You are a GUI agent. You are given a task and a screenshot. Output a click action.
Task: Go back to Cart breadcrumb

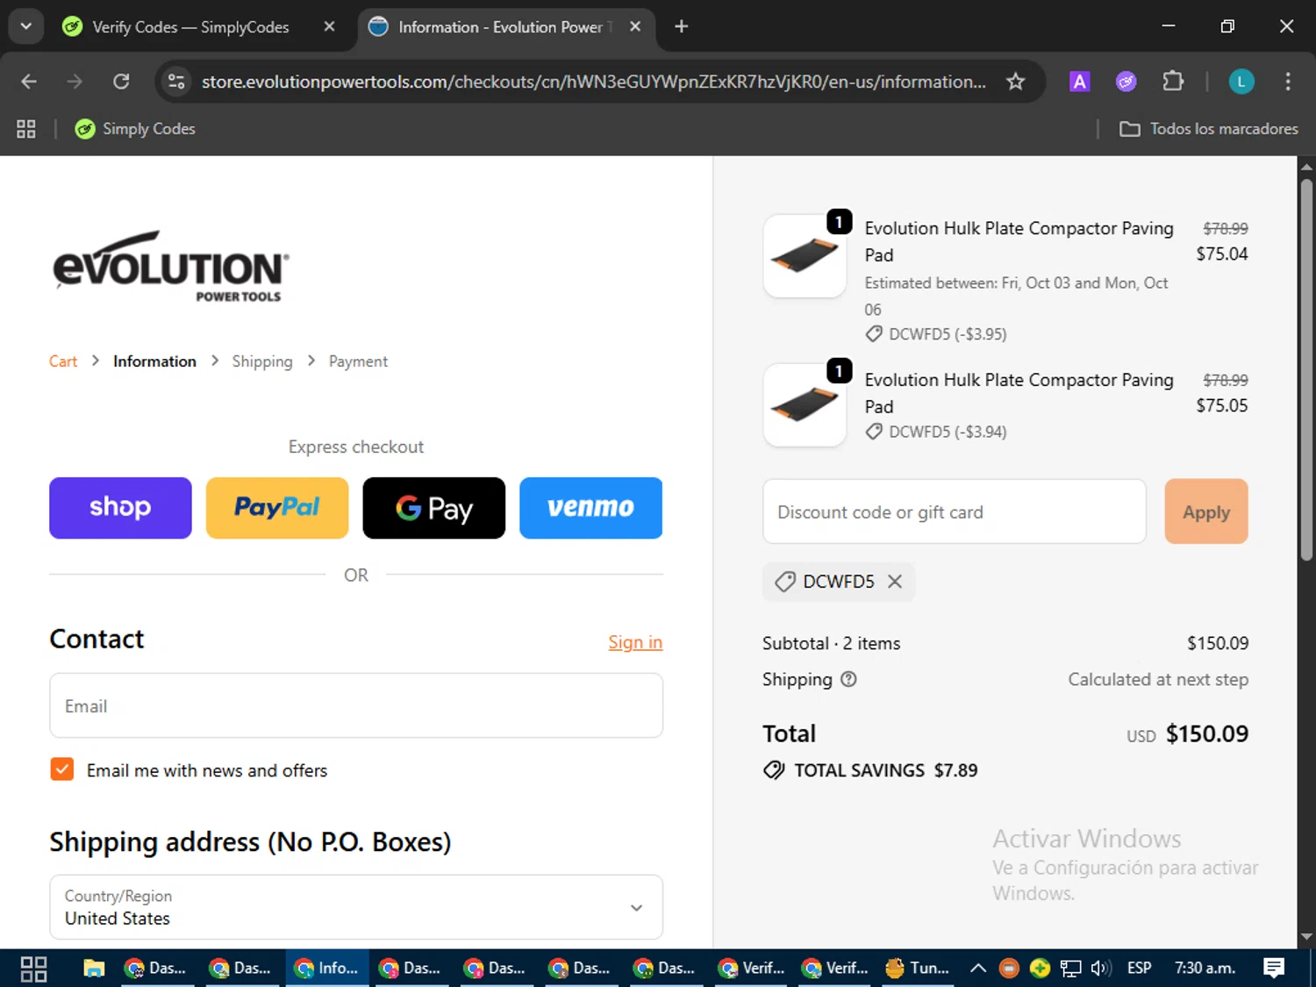pyautogui.click(x=63, y=361)
